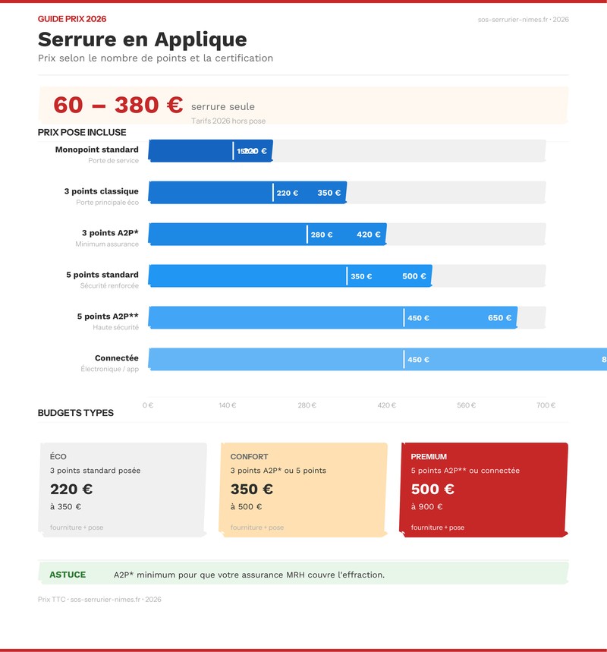Click the 420 € axis label
Viewport: 607px width, 652px height.
[x=388, y=405]
